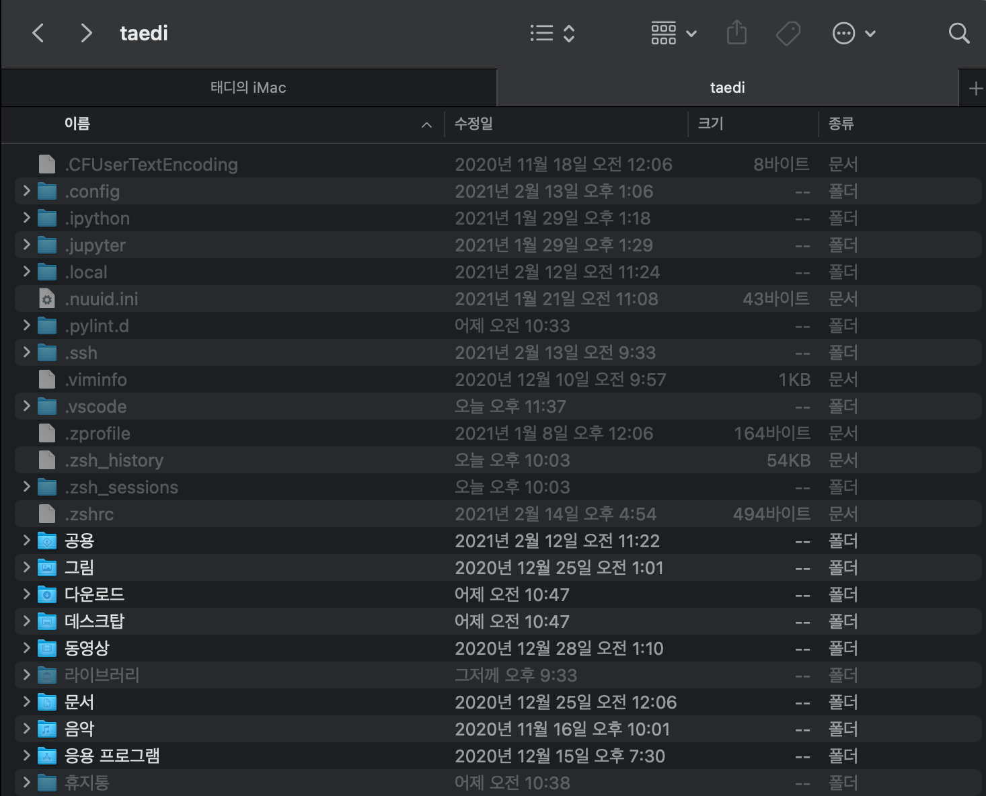Viewport: 986px width, 796px height.
Task: Click the Back navigation arrow
Action: click(x=38, y=33)
